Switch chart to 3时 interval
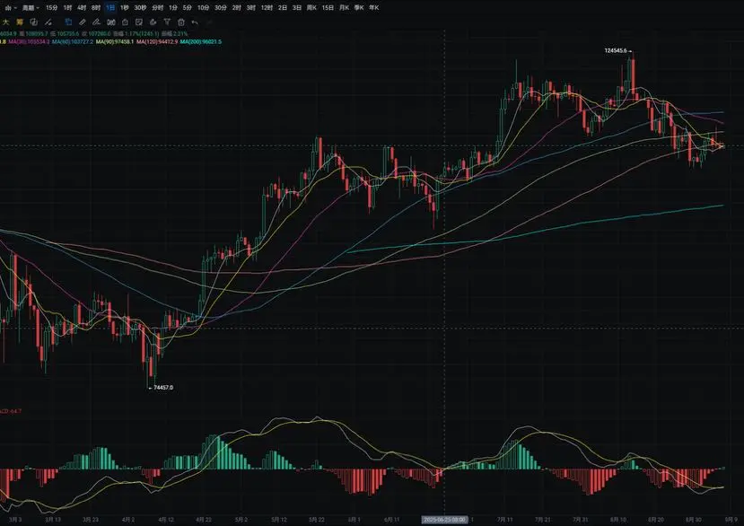Screen dimensions: 744x526 point(250,7)
